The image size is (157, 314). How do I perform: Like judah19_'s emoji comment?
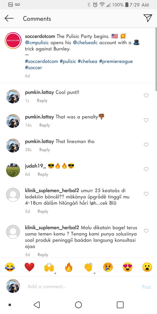pyautogui.click(x=146, y=169)
